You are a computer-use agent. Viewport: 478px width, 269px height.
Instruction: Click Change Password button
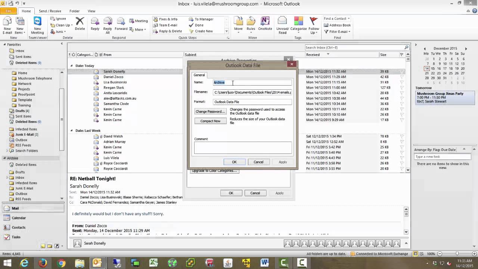click(x=210, y=111)
